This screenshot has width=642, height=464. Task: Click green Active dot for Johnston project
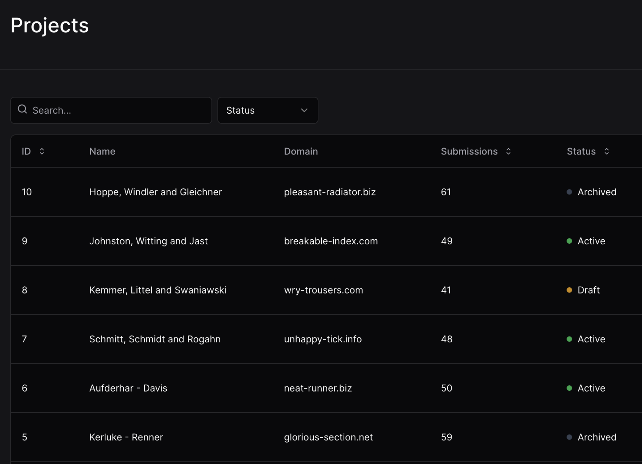[569, 241]
